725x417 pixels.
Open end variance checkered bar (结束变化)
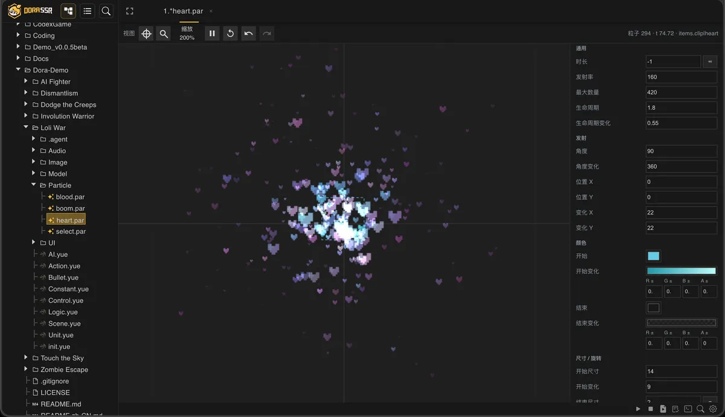click(x=681, y=323)
